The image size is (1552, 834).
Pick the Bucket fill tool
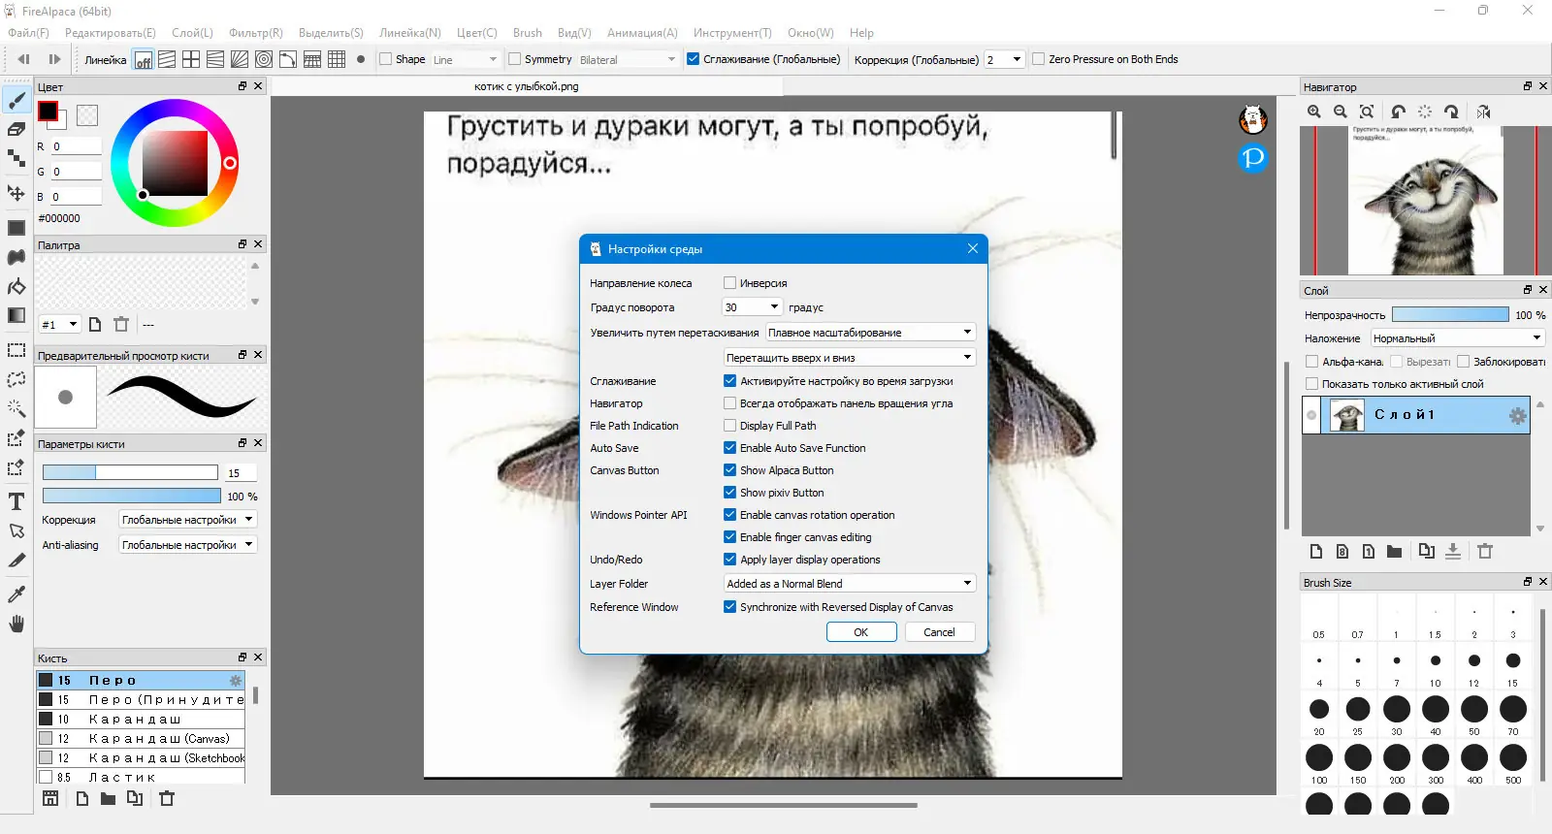(x=16, y=286)
